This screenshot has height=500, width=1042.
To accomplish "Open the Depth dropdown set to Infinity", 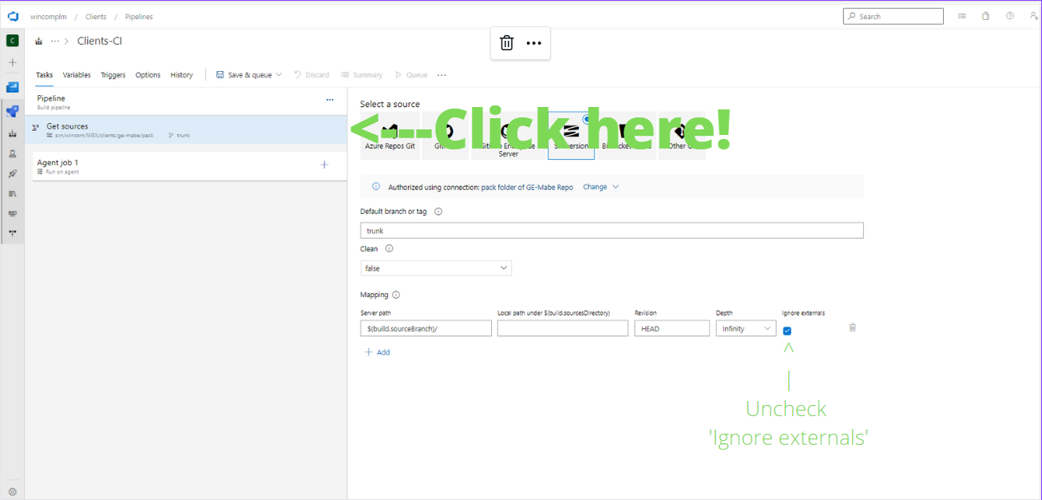I will tap(746, 328).
